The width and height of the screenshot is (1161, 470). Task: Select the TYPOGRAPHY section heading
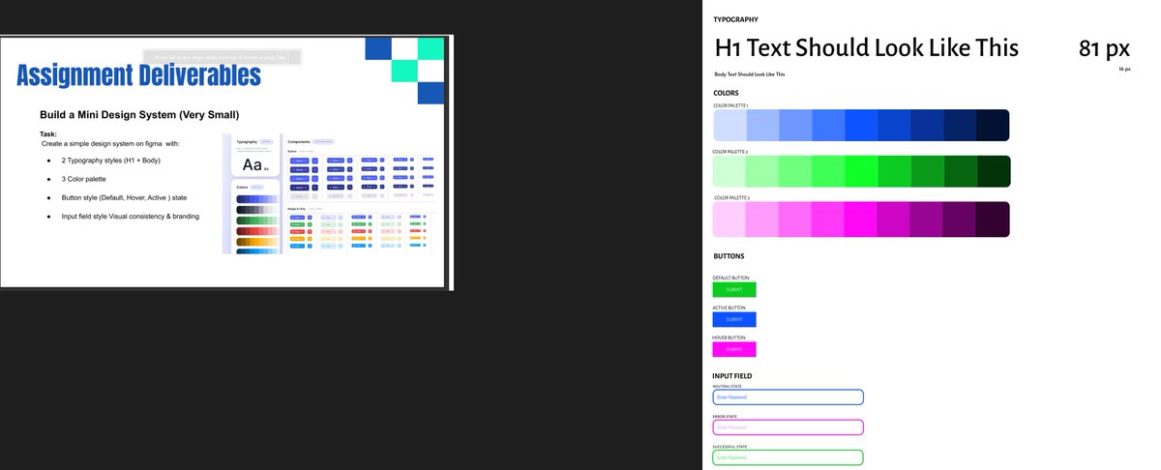736,19
